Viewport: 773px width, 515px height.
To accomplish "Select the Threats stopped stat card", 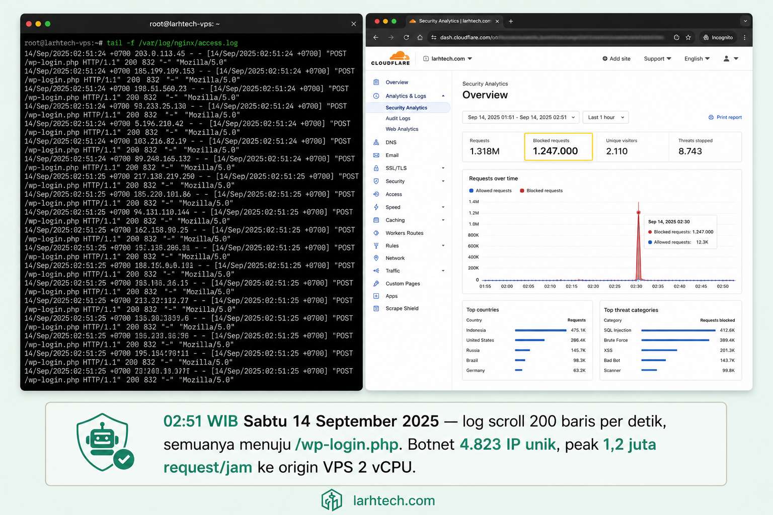I will click(x=705, y=147).
